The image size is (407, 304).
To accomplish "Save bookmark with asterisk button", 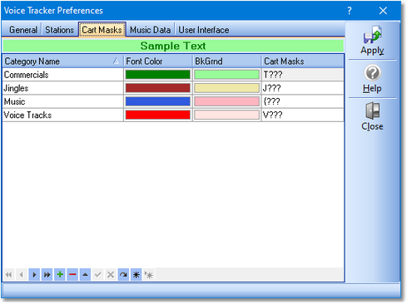I will click(x=136, y=274).
